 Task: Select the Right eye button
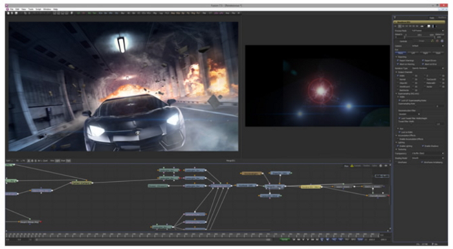[426, 53]
